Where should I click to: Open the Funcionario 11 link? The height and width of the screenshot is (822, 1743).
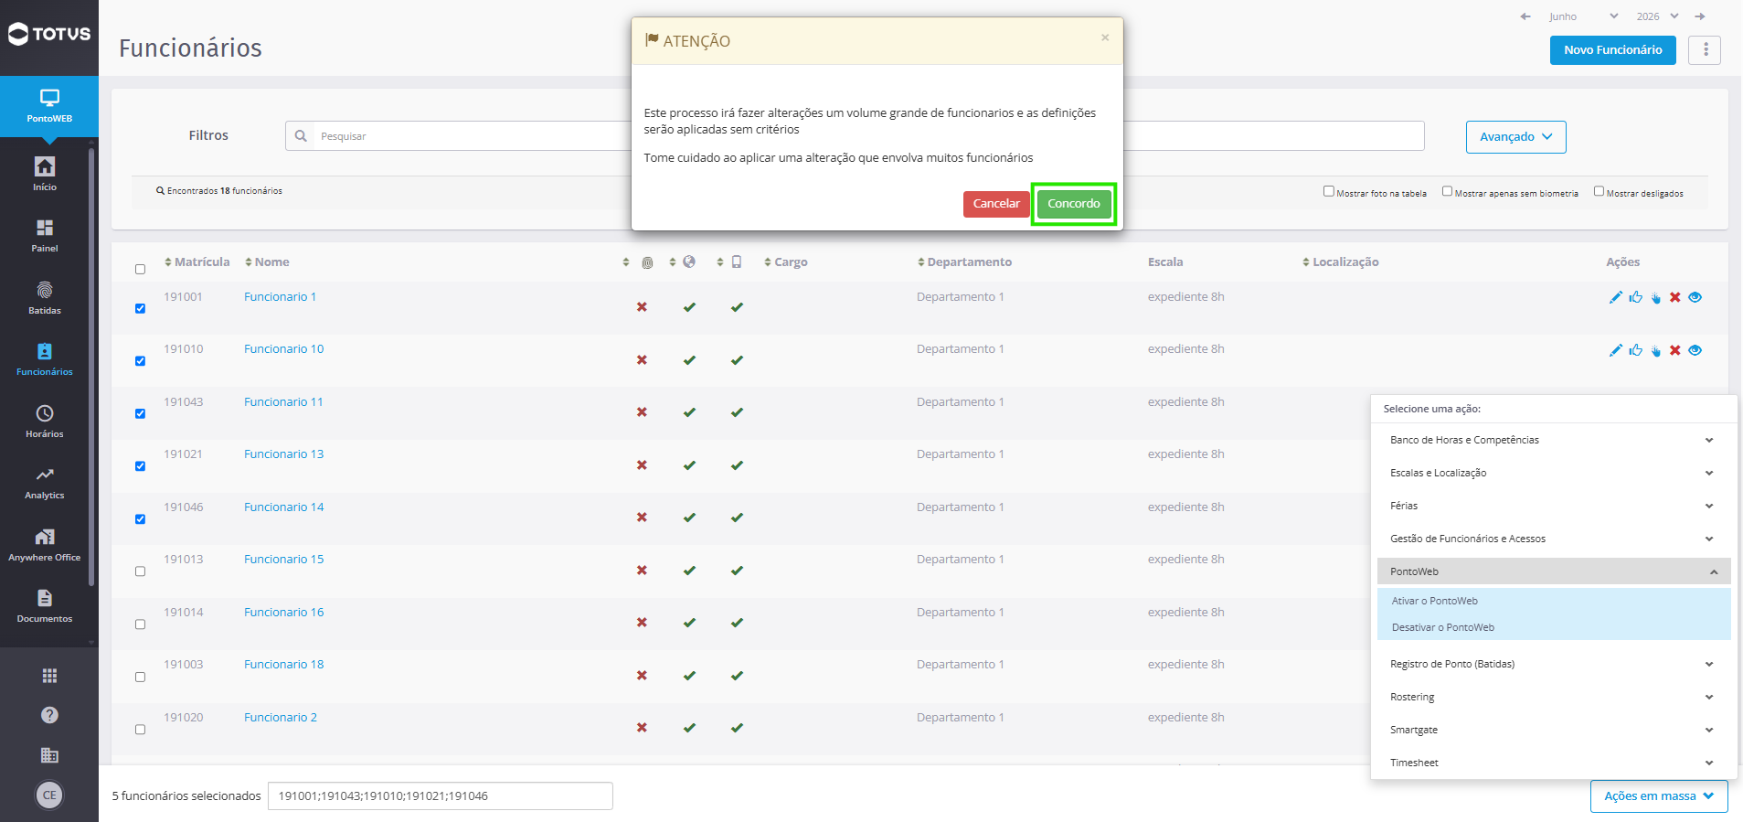283,402
